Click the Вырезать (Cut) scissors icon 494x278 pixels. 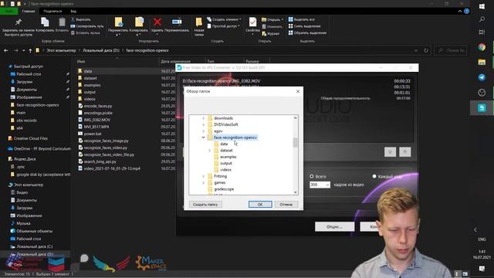73,19
